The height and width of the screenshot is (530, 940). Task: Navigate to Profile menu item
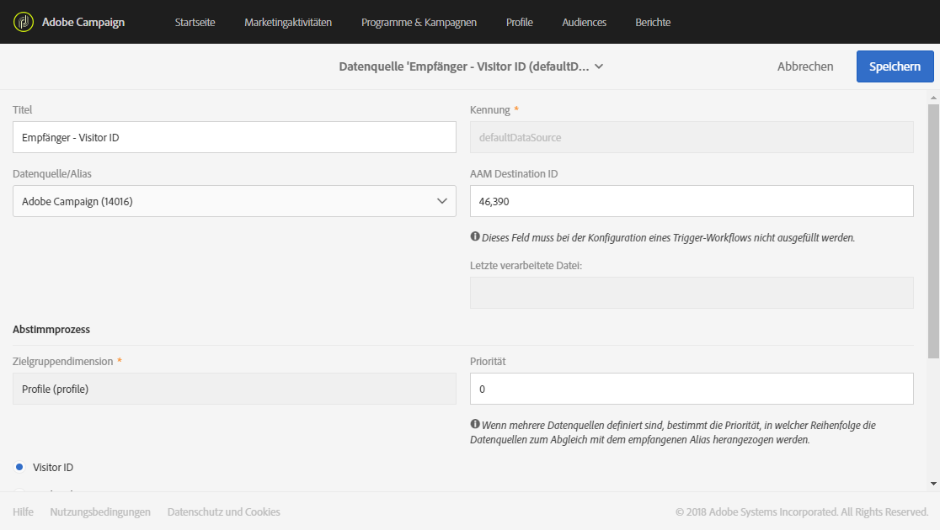coord(519,22)
